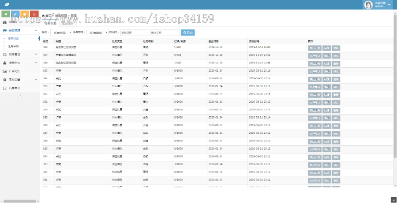This screenshot has width=397, height=203.
Task: Click the 会员中心 person icon
Action: pyautogui.click(x=4, y=63)
